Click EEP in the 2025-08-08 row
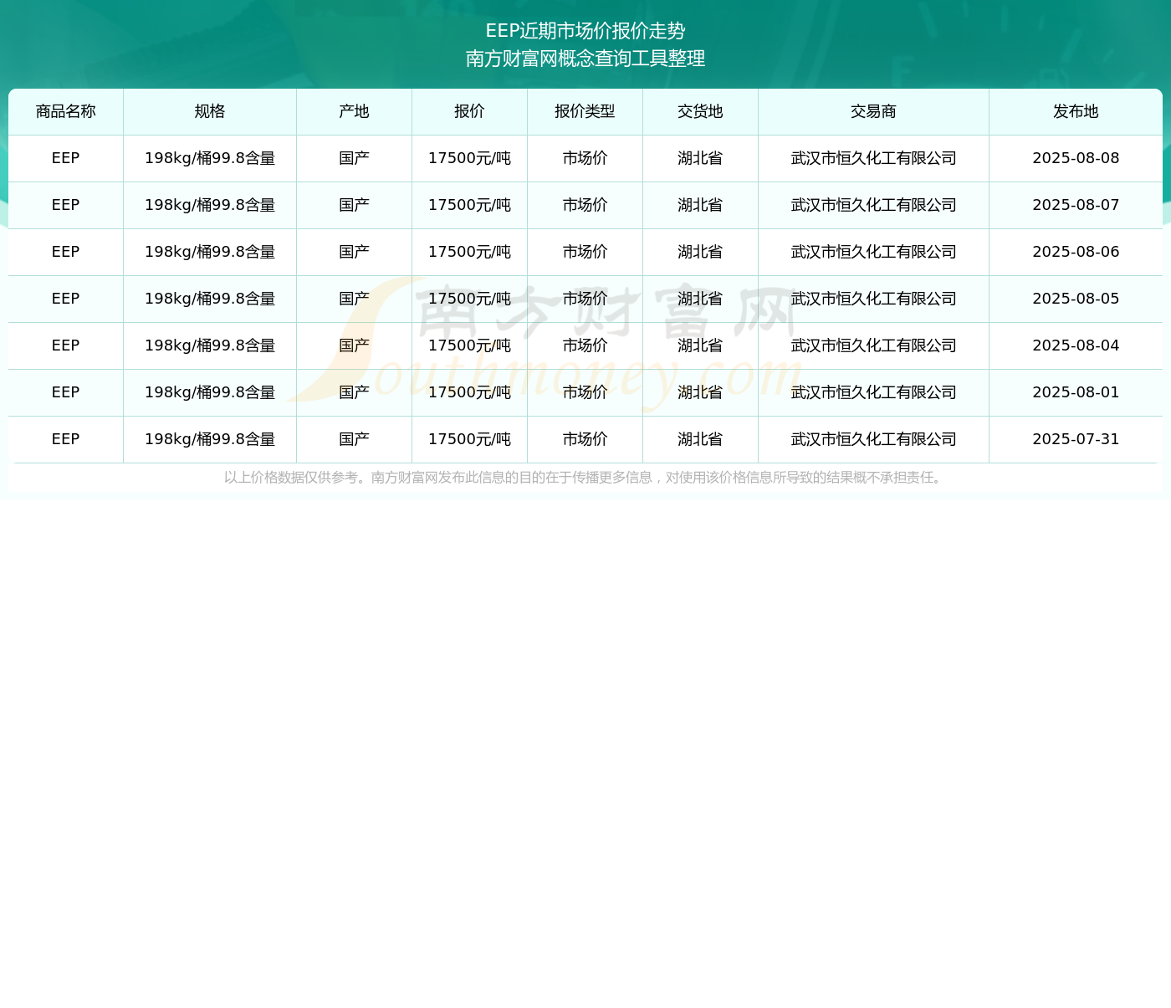This screenshot has height=1008, width=1171. tap(66, 158)
